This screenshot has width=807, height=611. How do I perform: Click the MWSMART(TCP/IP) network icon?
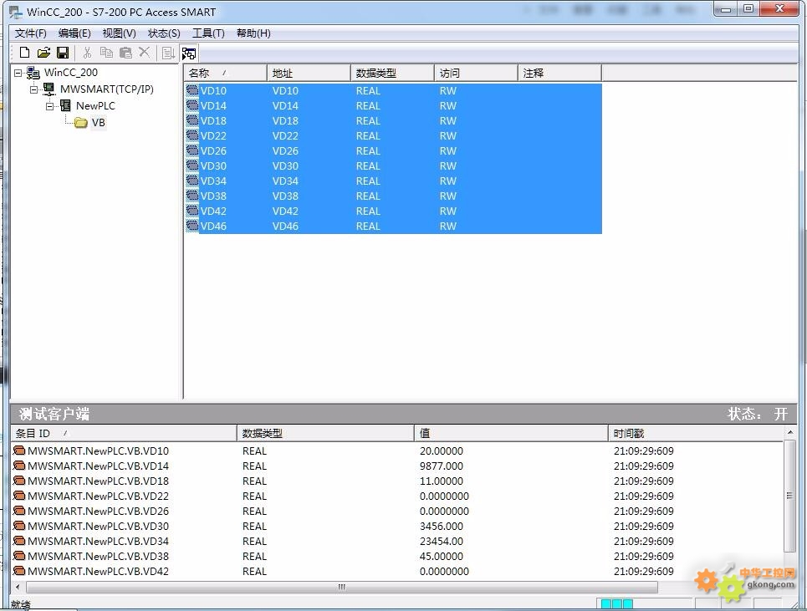(49, 89)
